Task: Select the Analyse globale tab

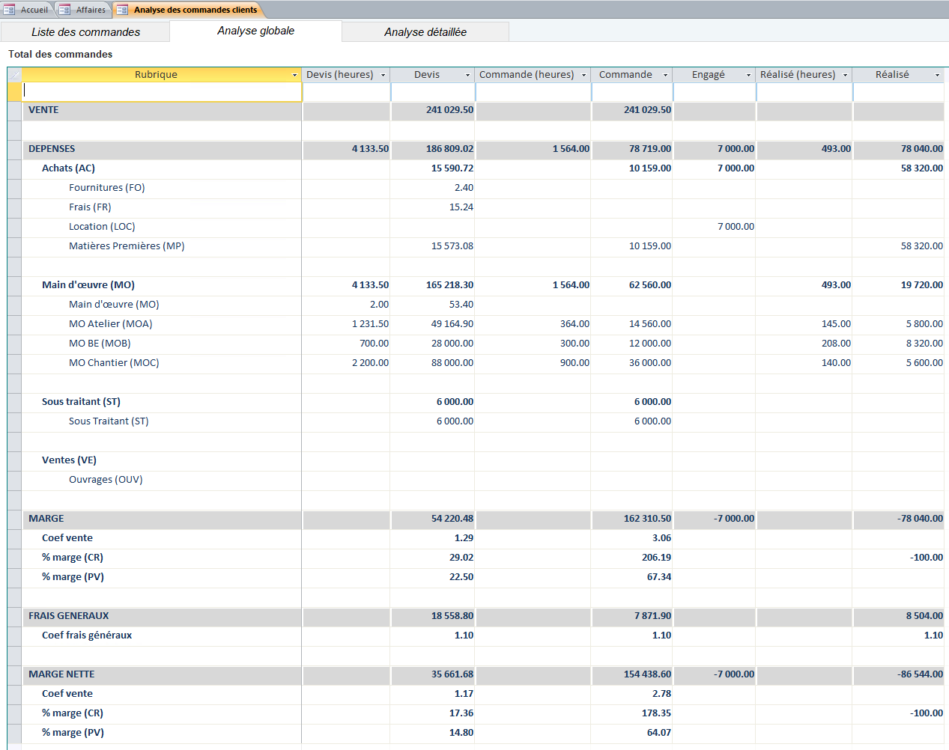Action: (x=255, y=31)
